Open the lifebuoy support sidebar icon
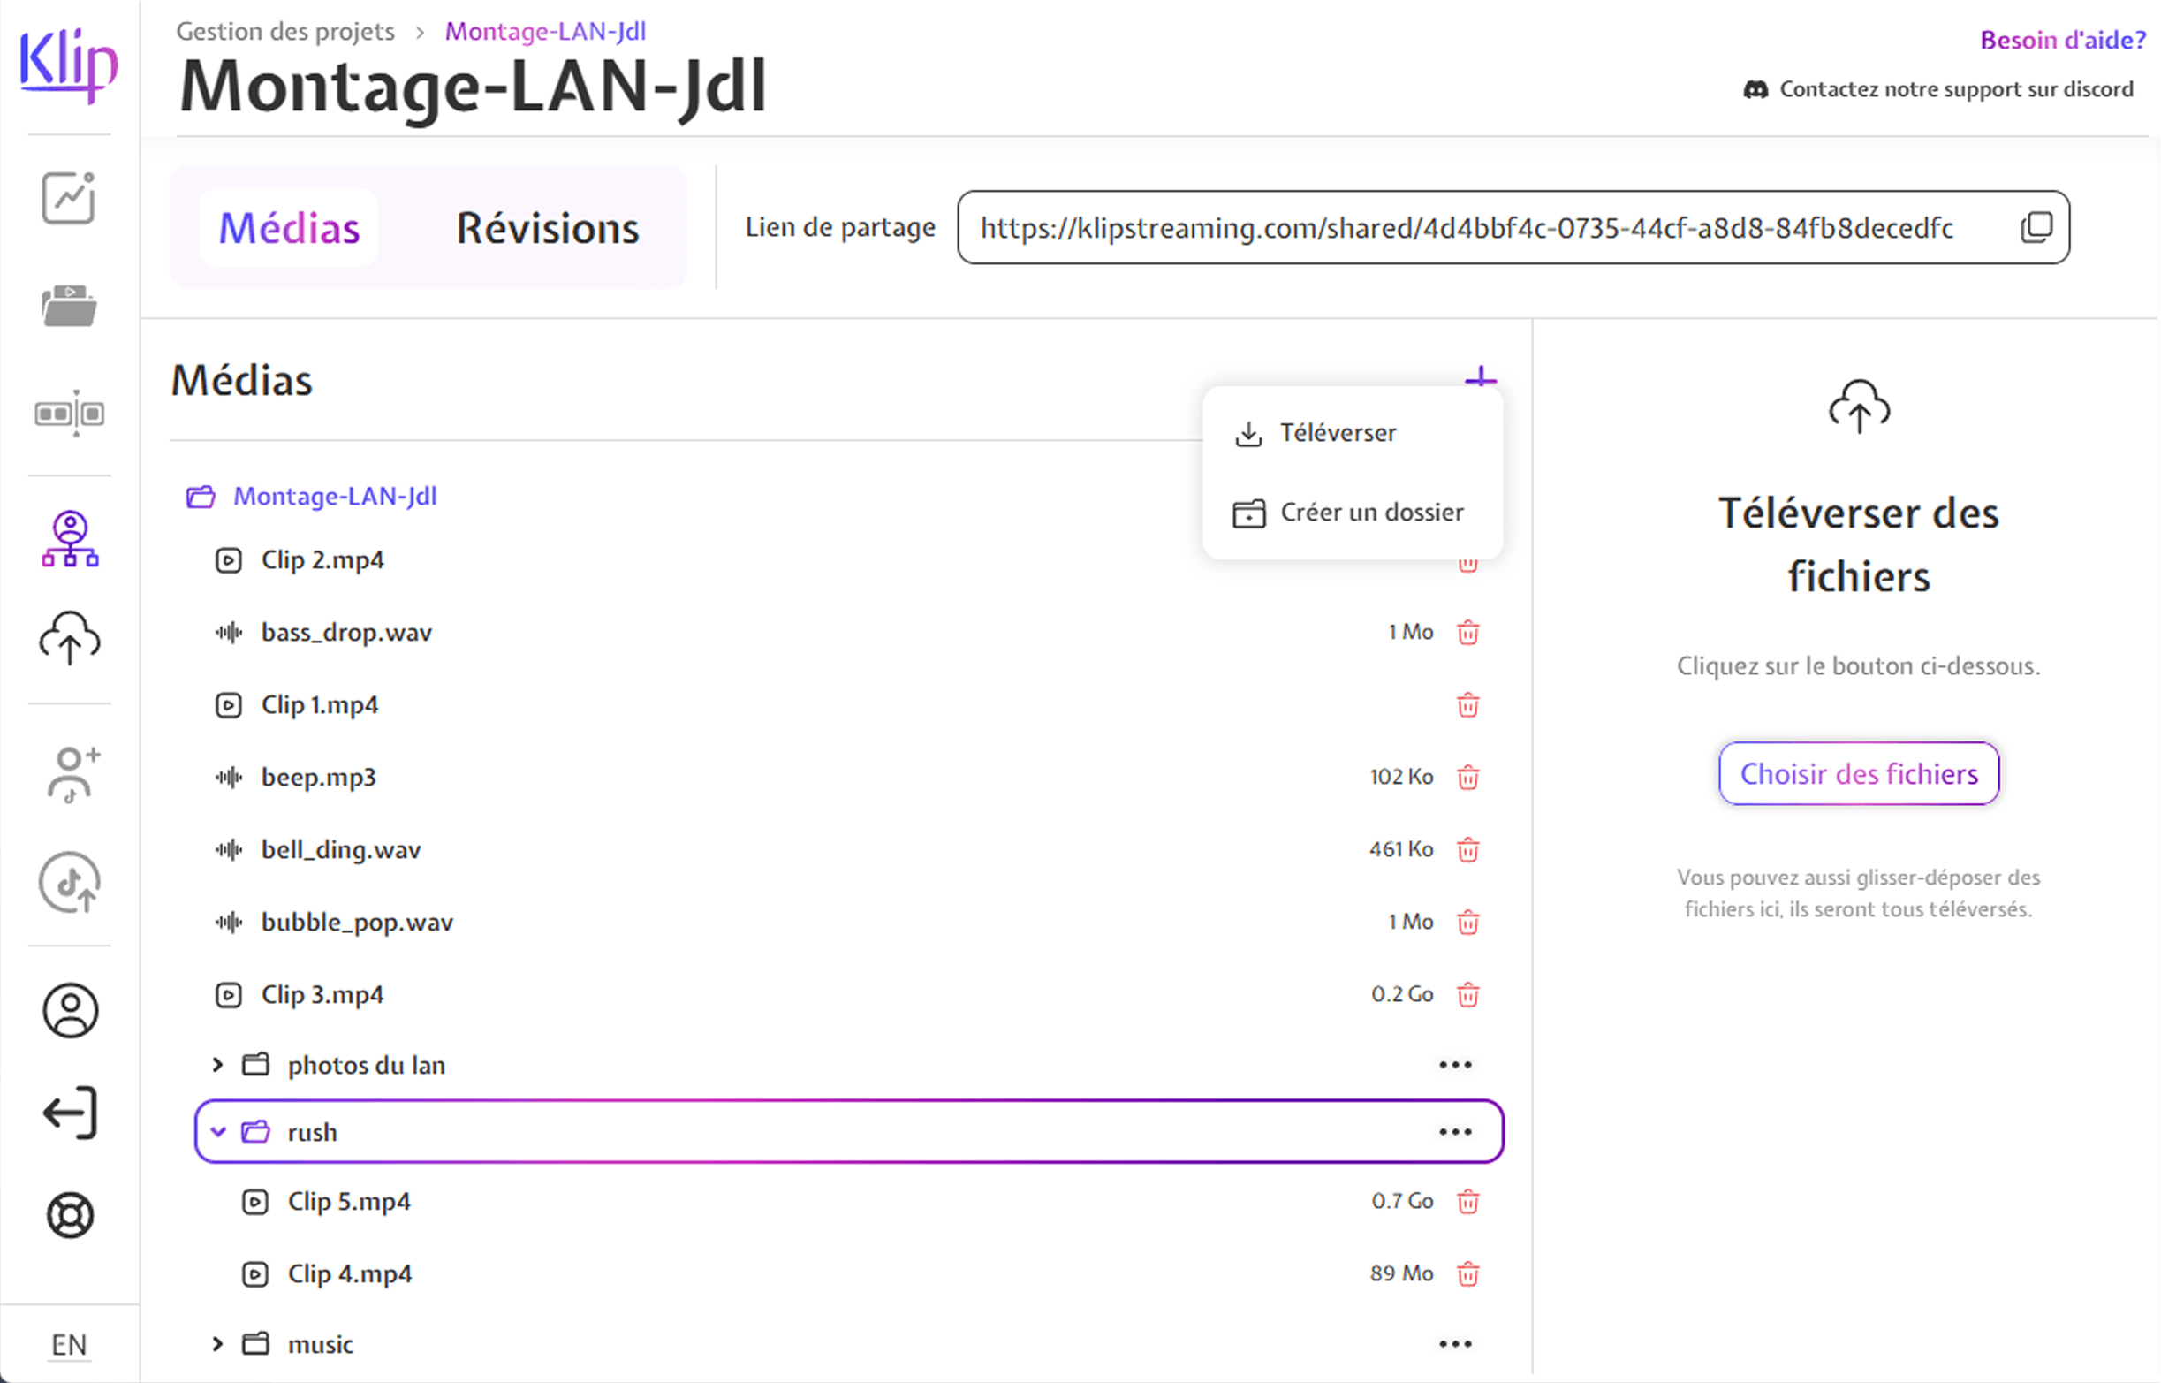Viewport: 2161px width, 1383px height. (x=69, y=1216)
